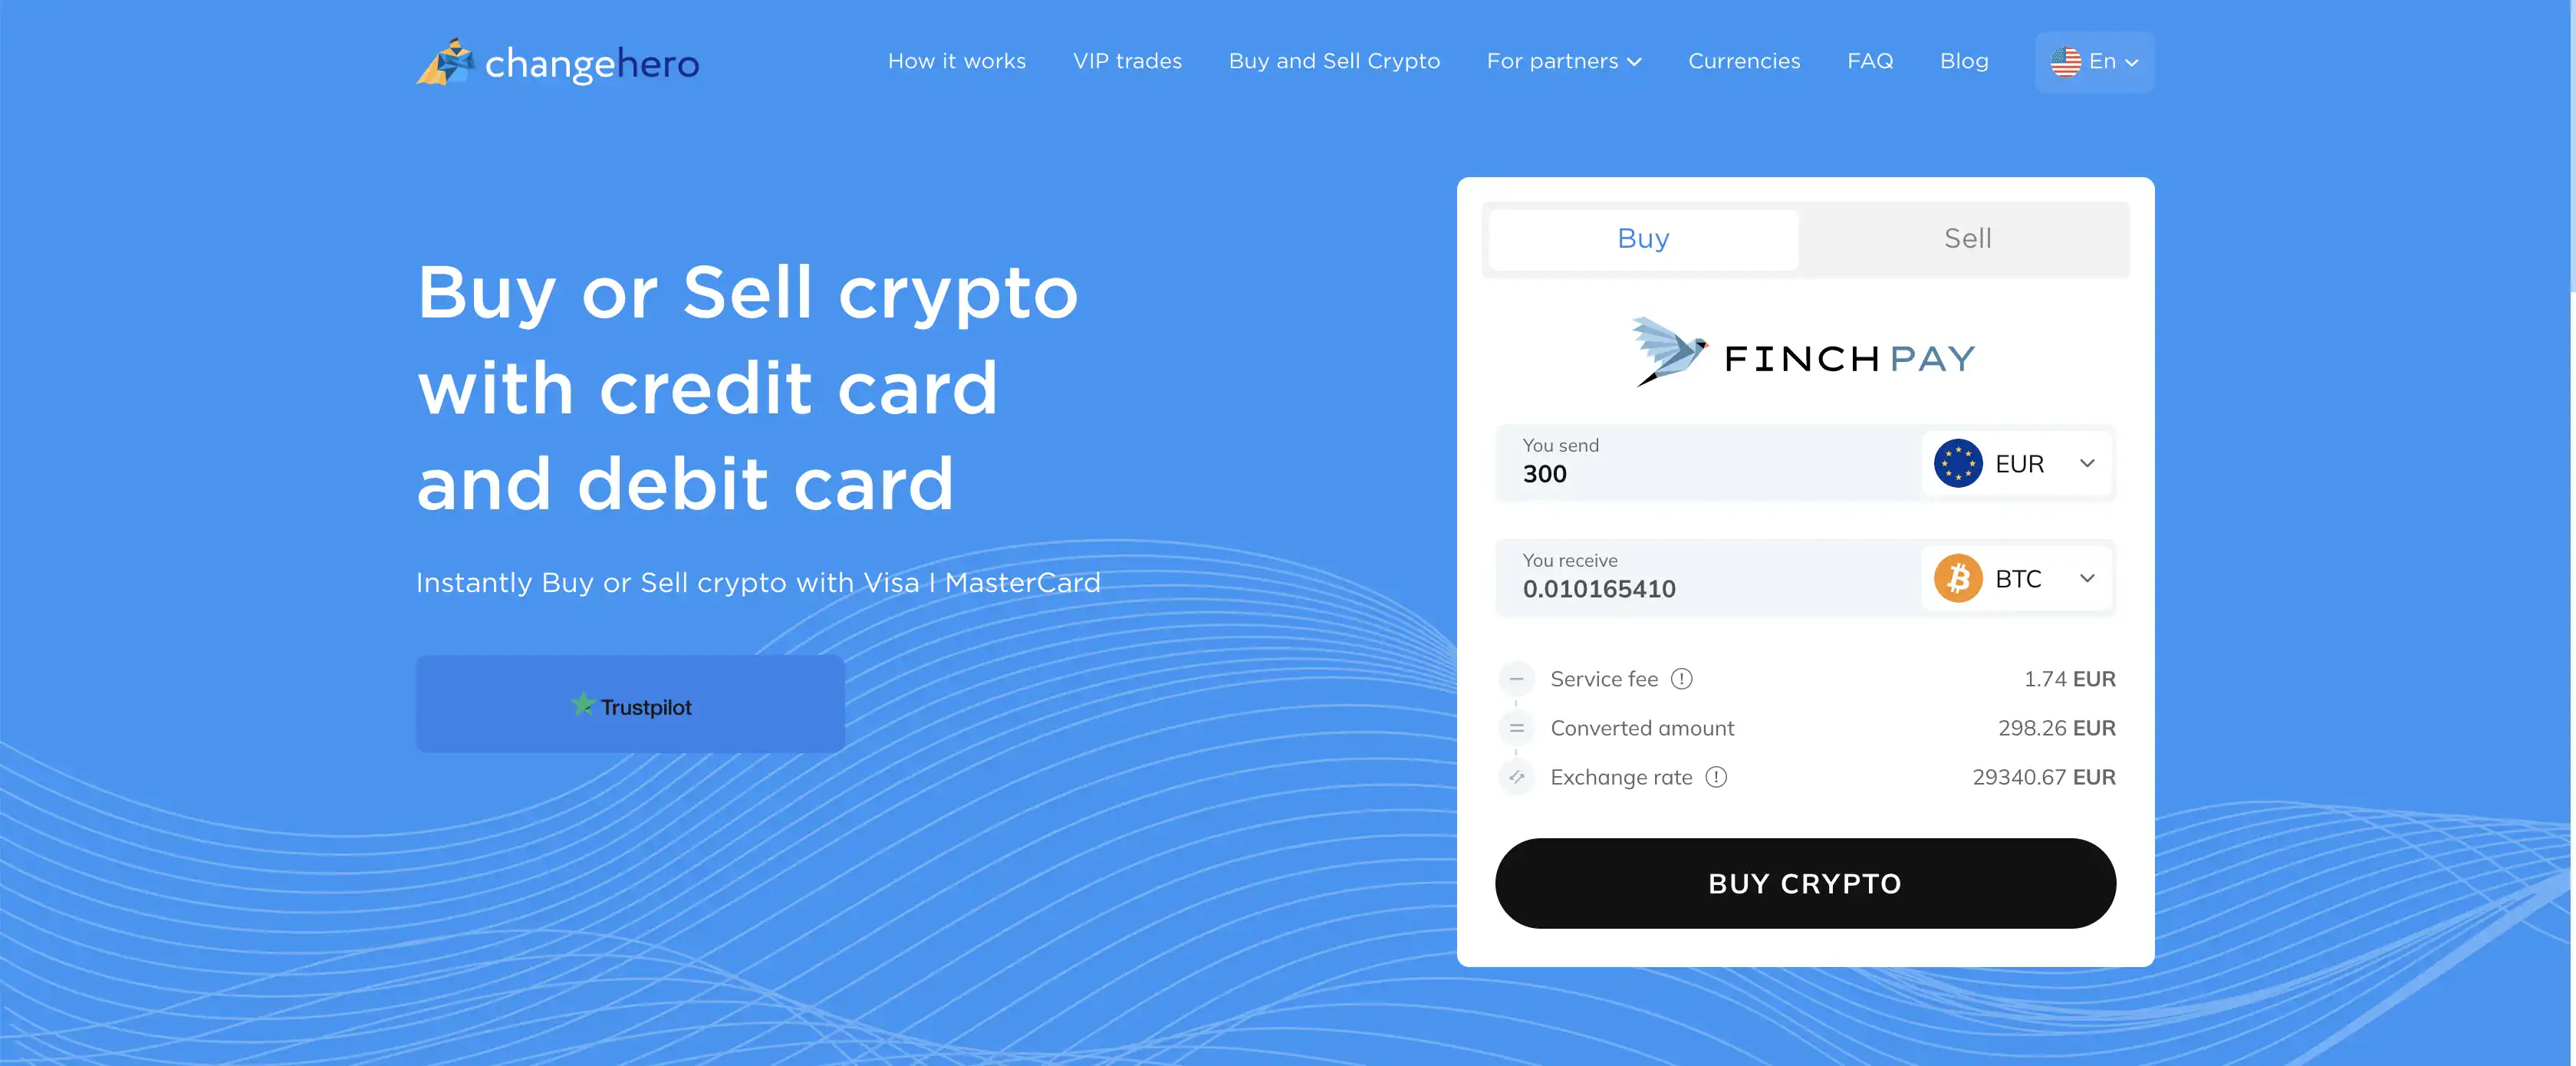Switch to the Sell tab
The width and height of the screenshot is (2576, 1066).
[1965, 236]
